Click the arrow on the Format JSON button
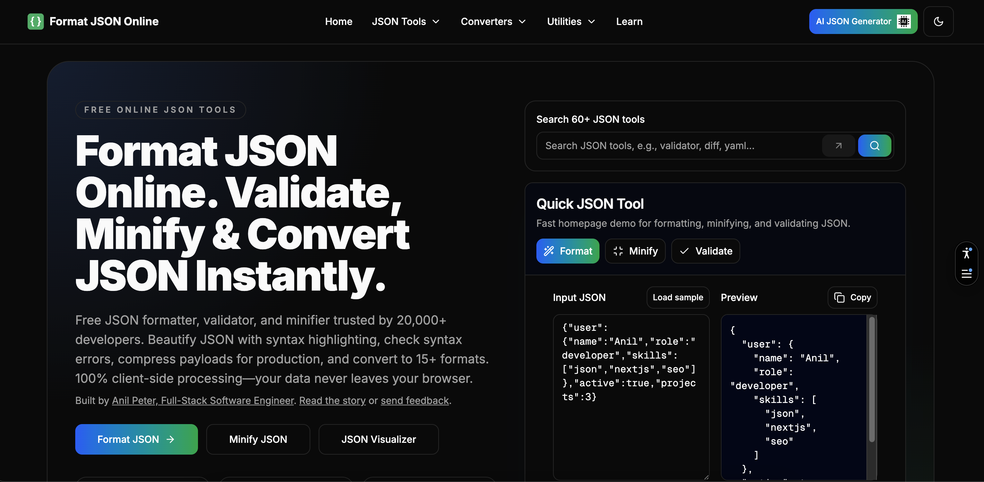The image size is (984, 482). click(x=170, y=439)
